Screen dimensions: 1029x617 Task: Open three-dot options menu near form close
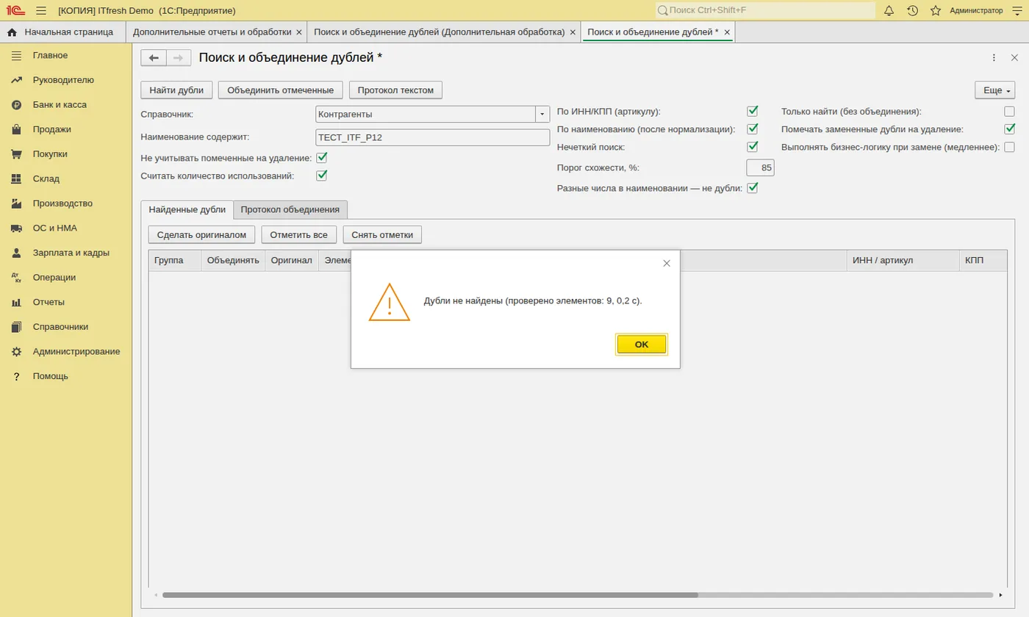[x=994, y=58]
